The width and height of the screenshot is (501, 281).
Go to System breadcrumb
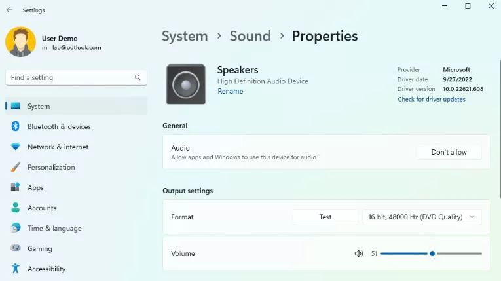(x=185, y=36)
